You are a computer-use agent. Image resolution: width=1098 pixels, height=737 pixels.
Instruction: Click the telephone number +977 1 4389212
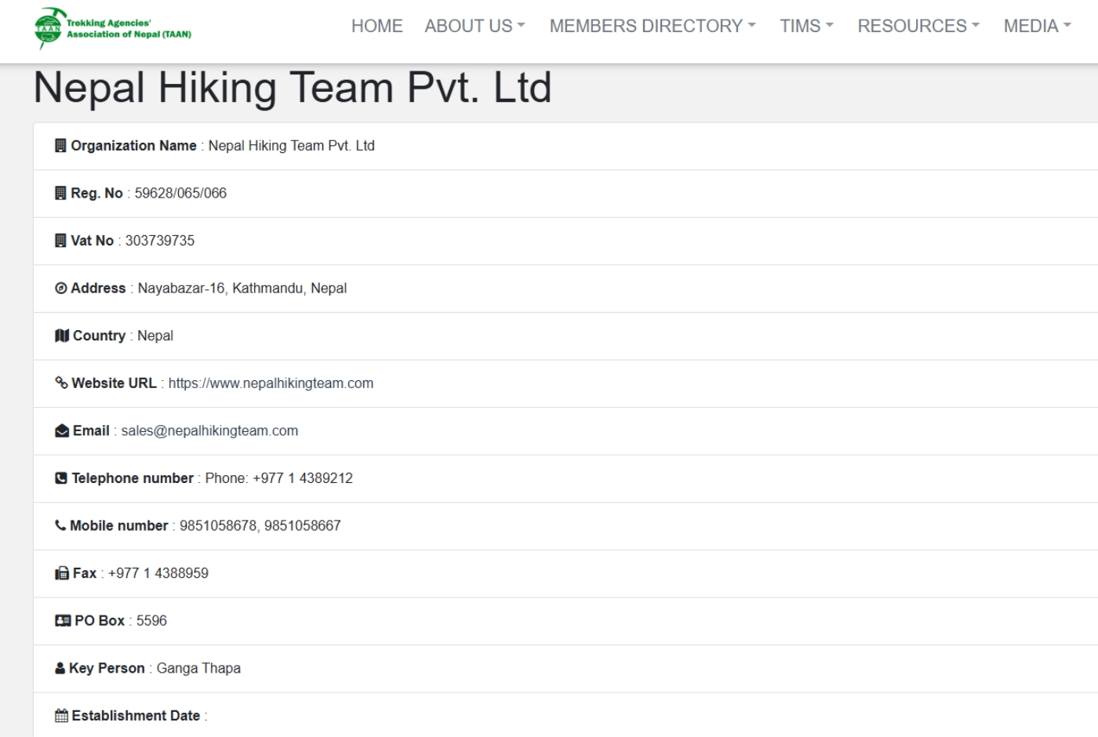pyautogui.click(x=303, y=478)
